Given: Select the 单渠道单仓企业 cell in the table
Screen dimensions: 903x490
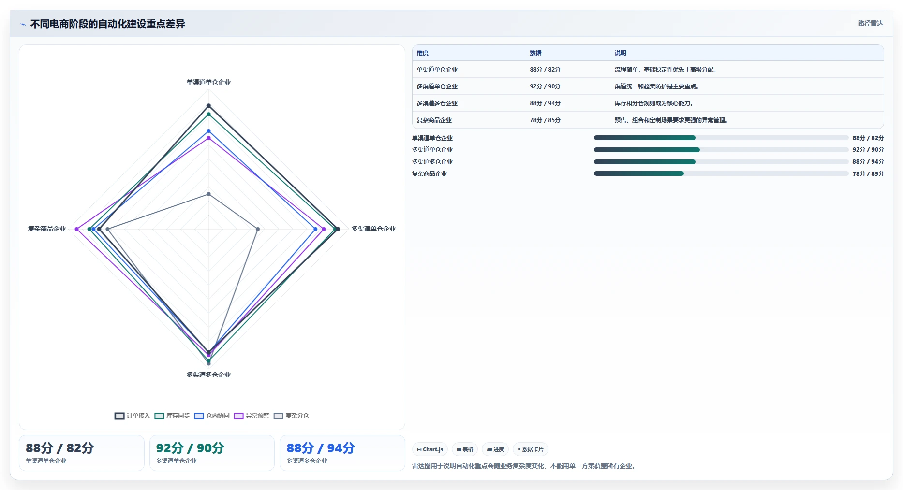Looking at the screenshot, I should point(437,70).
